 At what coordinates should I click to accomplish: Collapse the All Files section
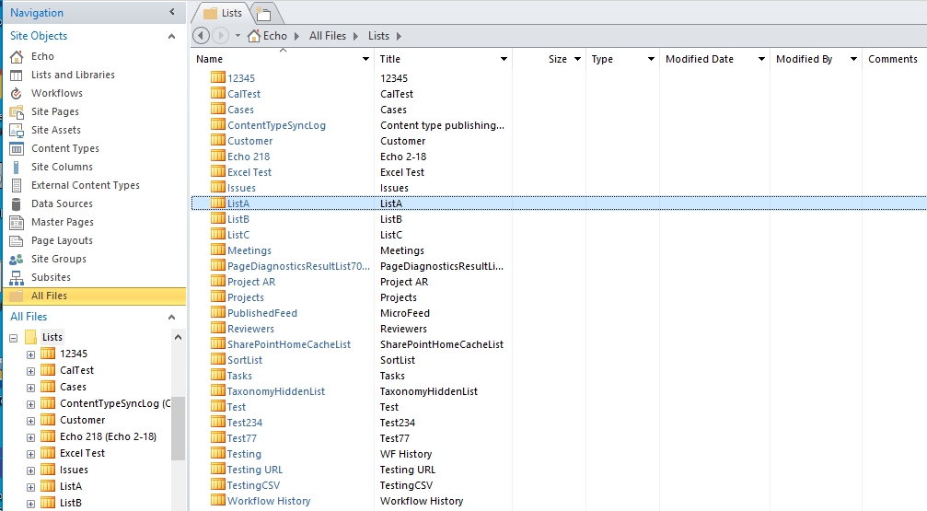(x=171, y=317)
